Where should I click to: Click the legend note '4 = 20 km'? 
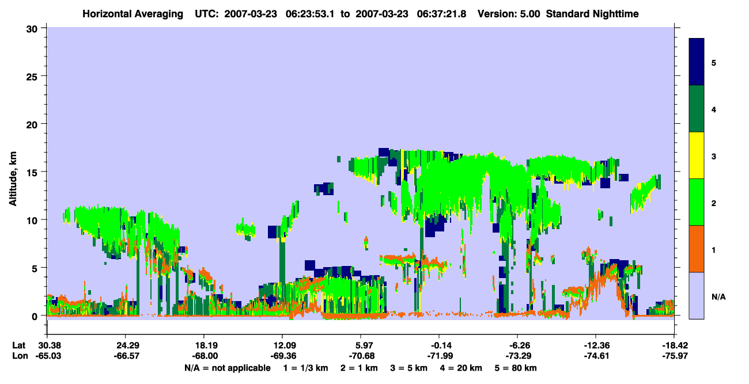click(x=460, y=368)
